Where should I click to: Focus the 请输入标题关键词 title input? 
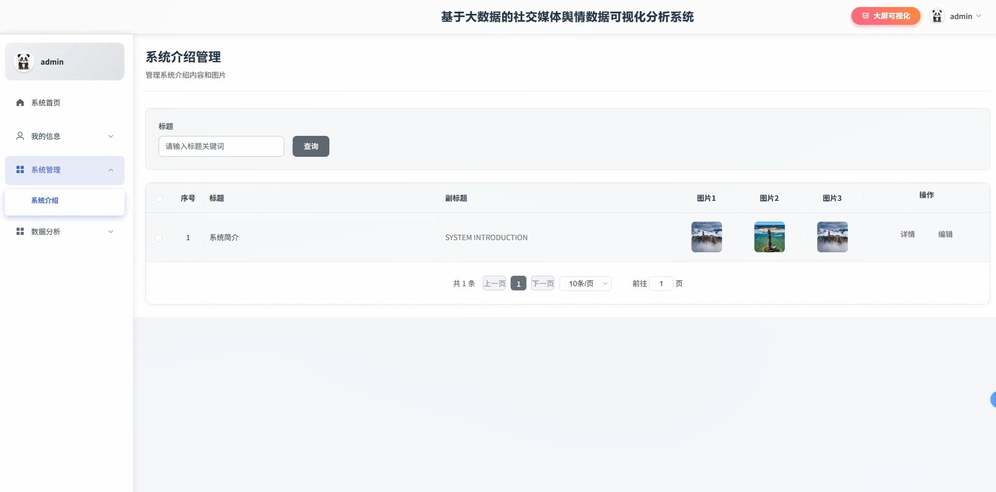221,146
